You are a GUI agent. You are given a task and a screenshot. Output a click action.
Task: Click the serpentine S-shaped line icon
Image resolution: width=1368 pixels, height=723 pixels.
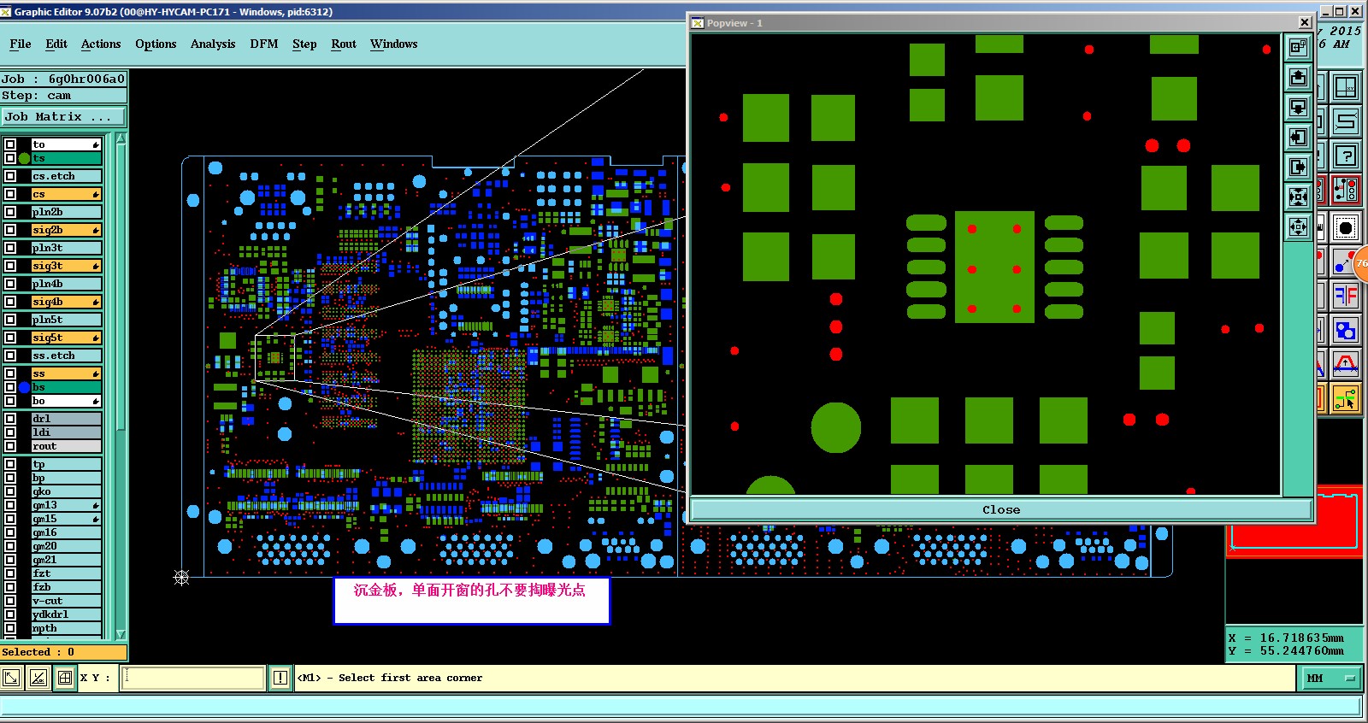(x=1346, y=121)
